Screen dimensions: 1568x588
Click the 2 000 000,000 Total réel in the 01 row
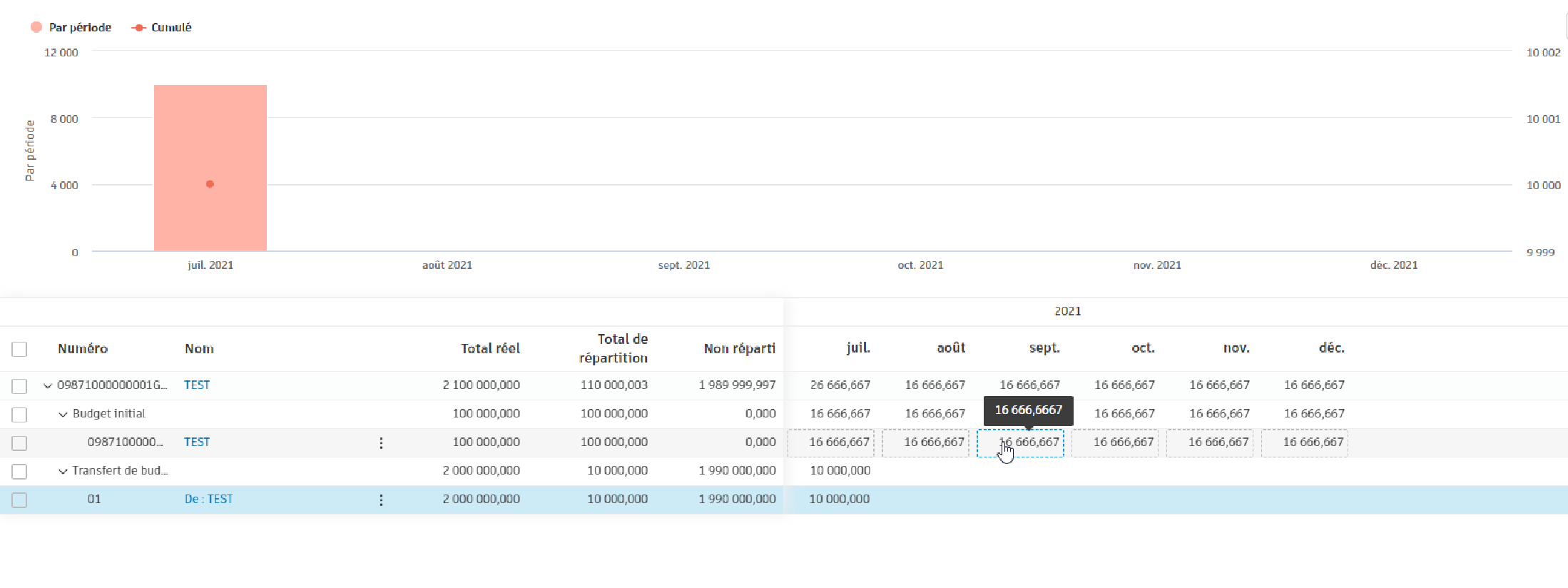(481, 500)
